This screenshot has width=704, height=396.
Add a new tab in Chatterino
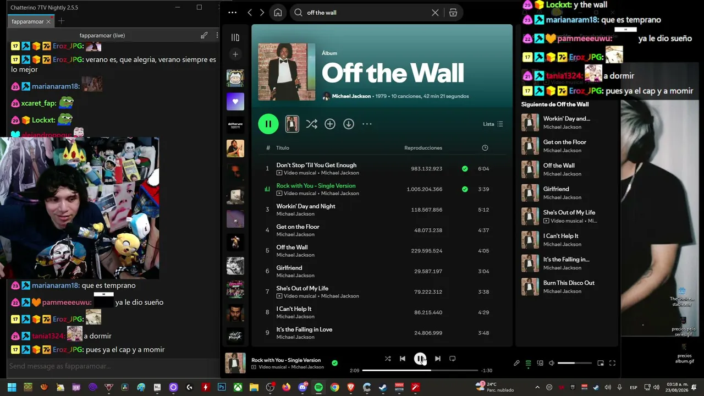click(x=61, y=21)
